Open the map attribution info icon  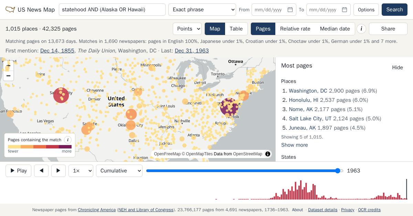click(268, 154)
